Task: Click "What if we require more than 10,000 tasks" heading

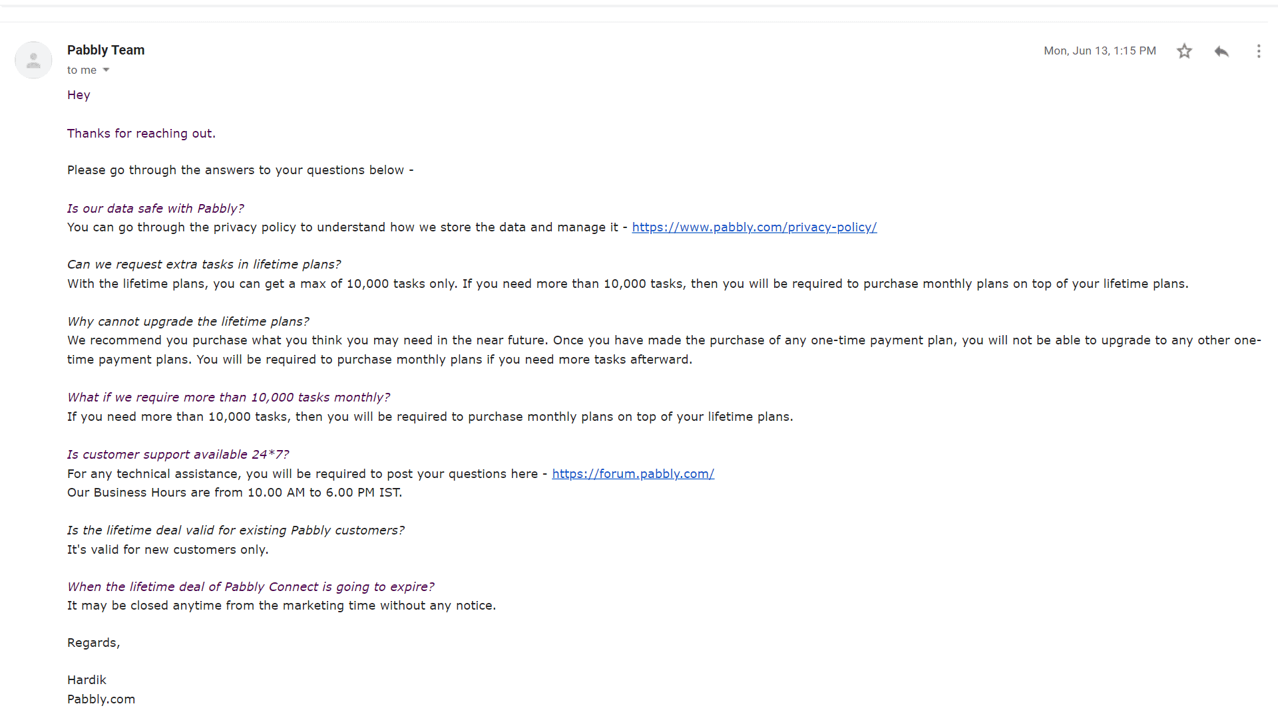Action: 228,398
